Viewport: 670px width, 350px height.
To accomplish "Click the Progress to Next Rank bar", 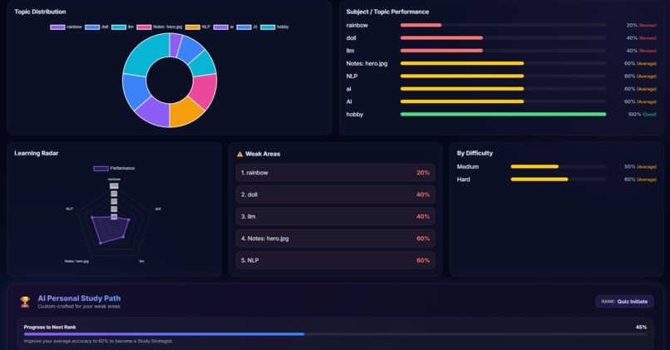I will (x=335, y=334).
